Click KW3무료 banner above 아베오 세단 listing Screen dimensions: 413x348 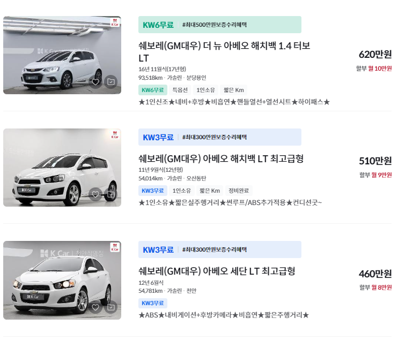click(220, 249)
